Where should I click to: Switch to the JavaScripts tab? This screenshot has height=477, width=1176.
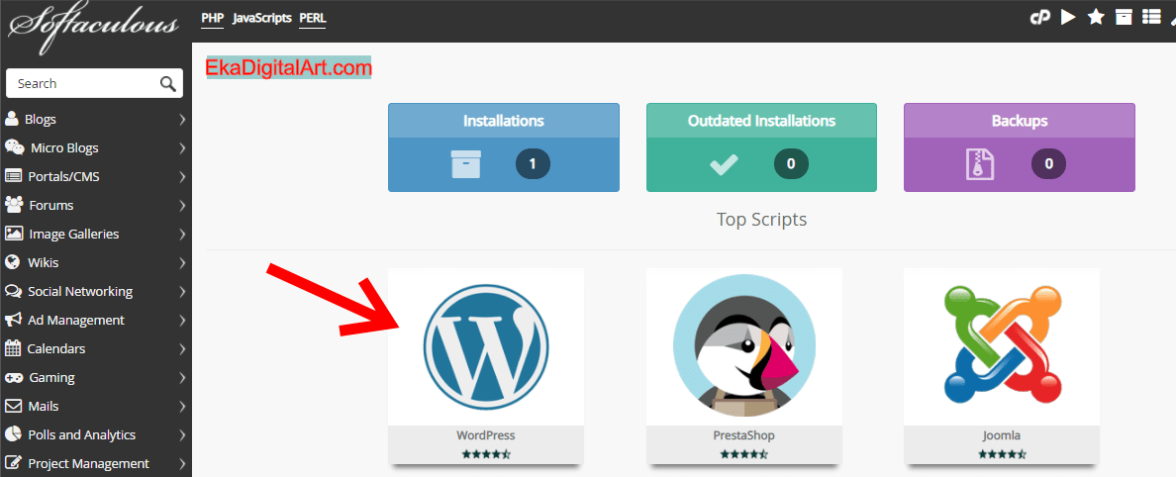point(261,18)
